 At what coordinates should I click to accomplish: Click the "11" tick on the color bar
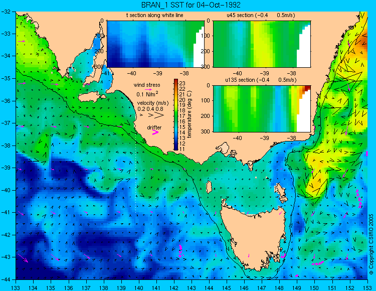point(182,149)
